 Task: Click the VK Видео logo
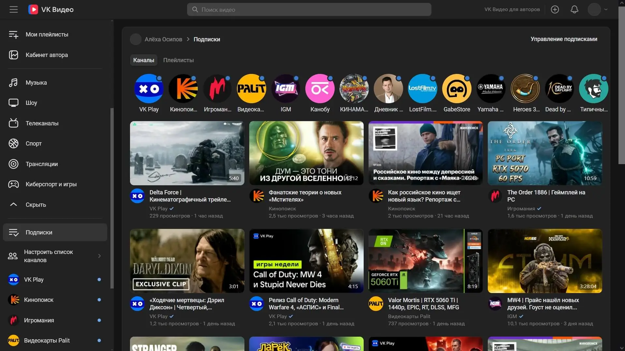[x=51, y=9]
